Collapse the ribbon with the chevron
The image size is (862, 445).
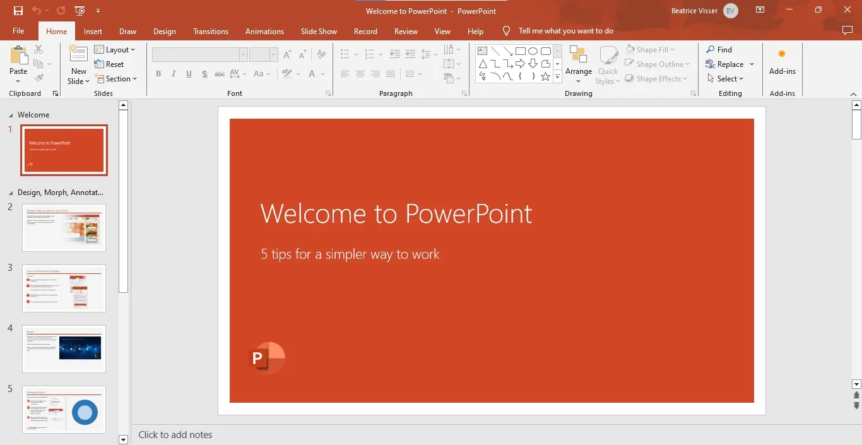tap(853, 94)
